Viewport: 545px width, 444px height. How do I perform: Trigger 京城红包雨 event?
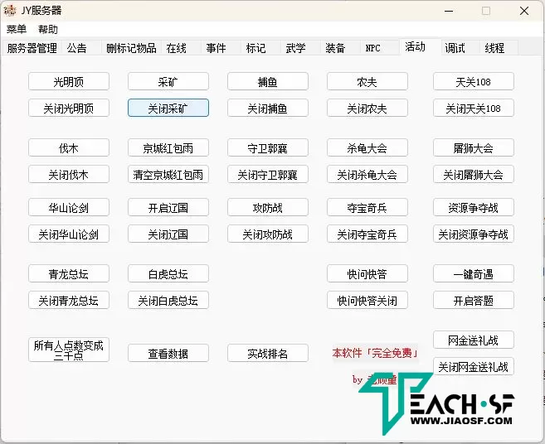tap(168, 148)
